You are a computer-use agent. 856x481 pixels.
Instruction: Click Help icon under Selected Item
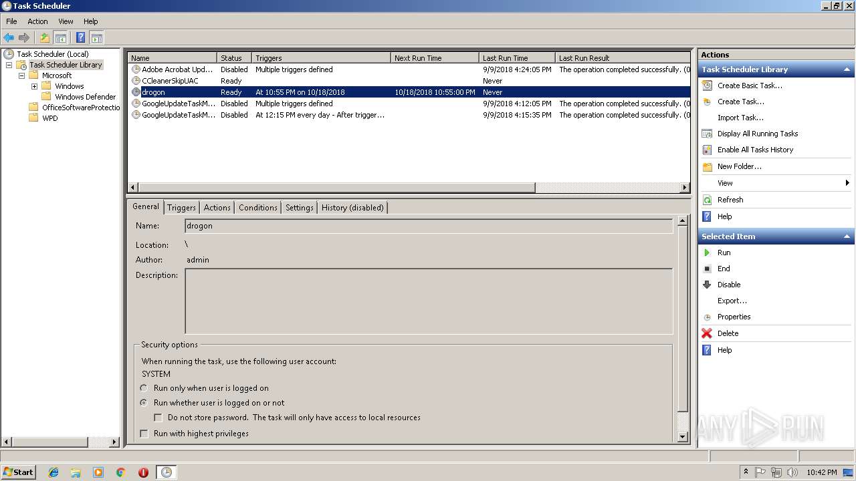(707, 350)
